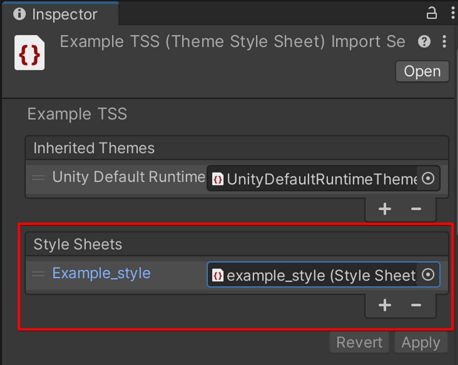Viewport: 458px width, 365px height.
Task: Remove the selected Style Sheets entry
Action: (x=416, y=305)
